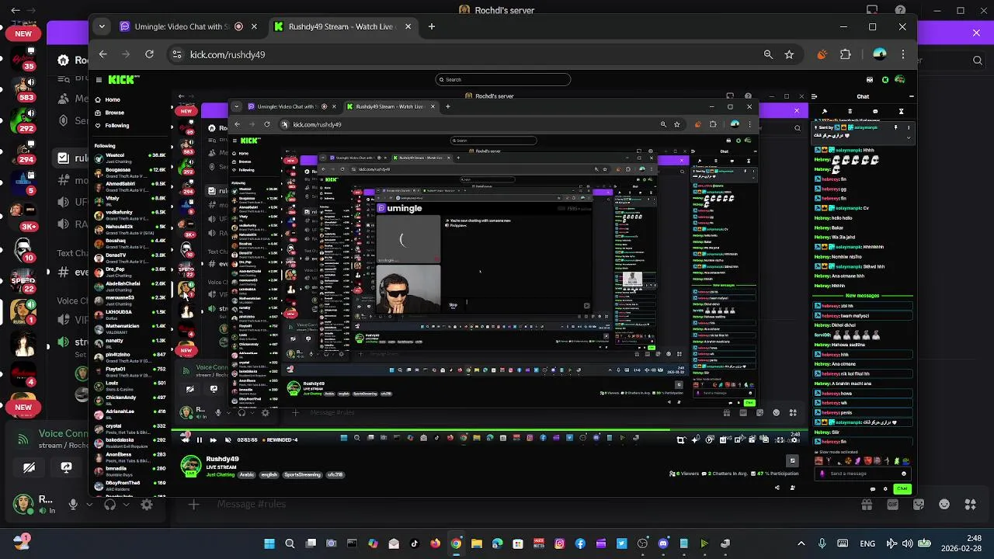Click the pin icon in the Chat toolbar
The height and width of the screenshot is (559, 994).
pos(825,112)
